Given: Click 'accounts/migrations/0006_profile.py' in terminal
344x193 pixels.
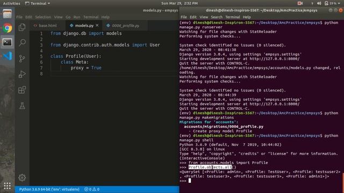Looking at the screenshot, I should coord(224,127).
